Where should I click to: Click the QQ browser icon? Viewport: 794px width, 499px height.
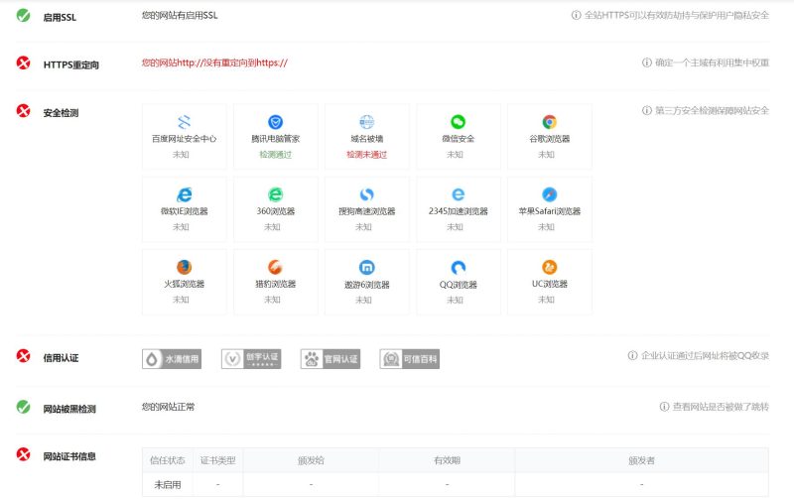[458, 267]
